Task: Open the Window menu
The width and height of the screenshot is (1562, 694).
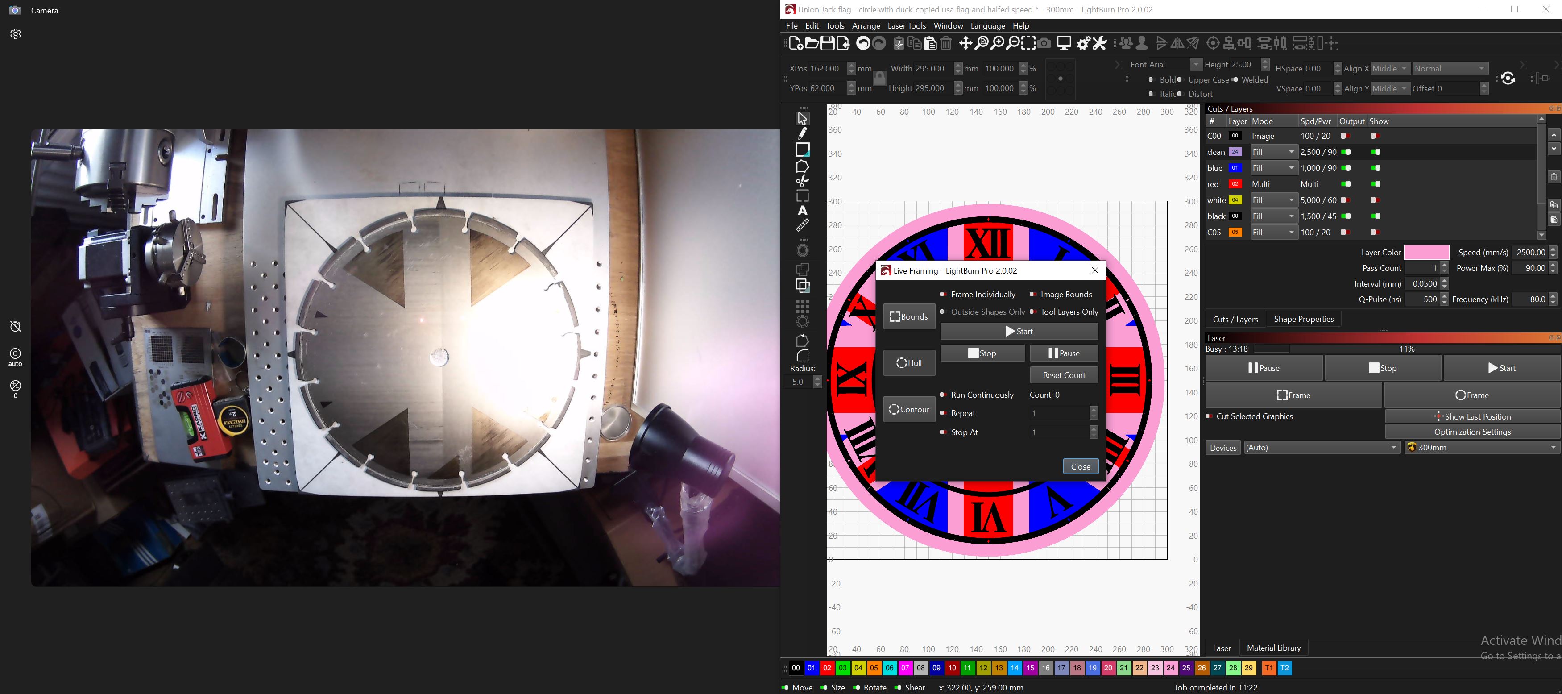Action: point(949,25)
